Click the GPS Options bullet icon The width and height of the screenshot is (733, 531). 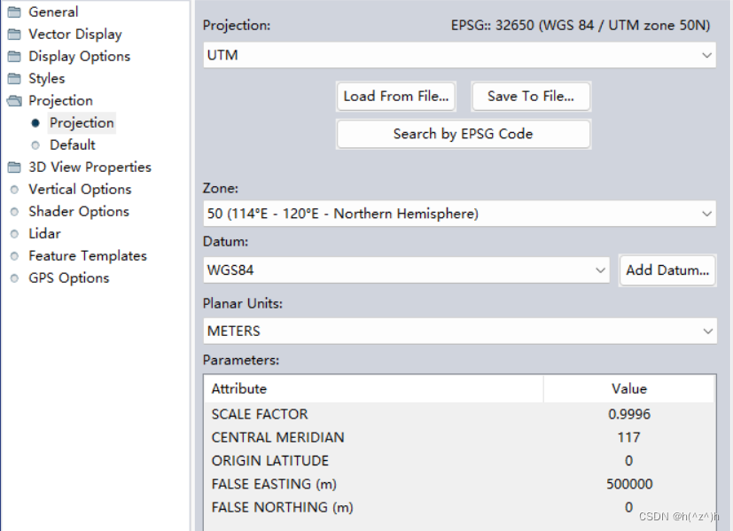[x=14, y=278]
